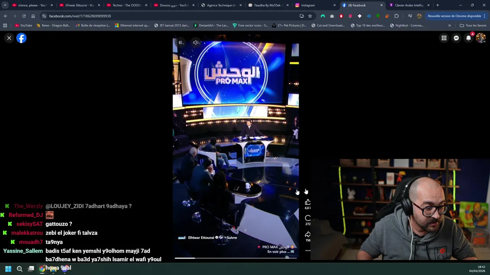Open the camera screenshot extension
The width and height of the screenshot is (490, 275).
[x=332, y=16]
